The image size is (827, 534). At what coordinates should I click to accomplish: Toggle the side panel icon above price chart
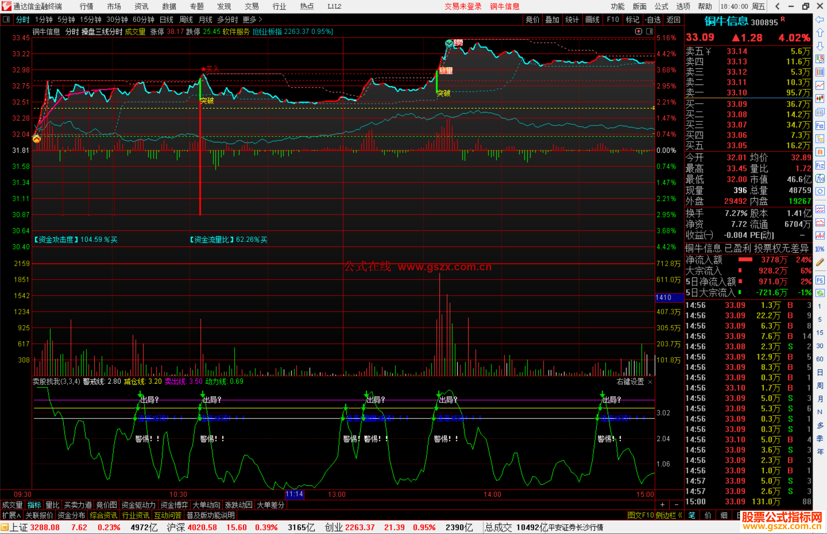[649, 31]
